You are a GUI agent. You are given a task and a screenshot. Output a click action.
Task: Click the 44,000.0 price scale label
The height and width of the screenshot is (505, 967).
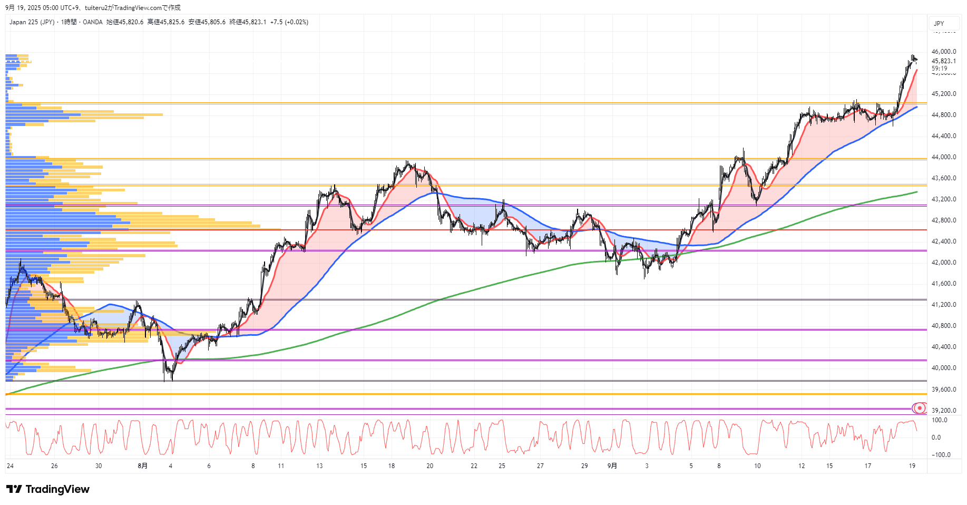(x=943, y=157)
